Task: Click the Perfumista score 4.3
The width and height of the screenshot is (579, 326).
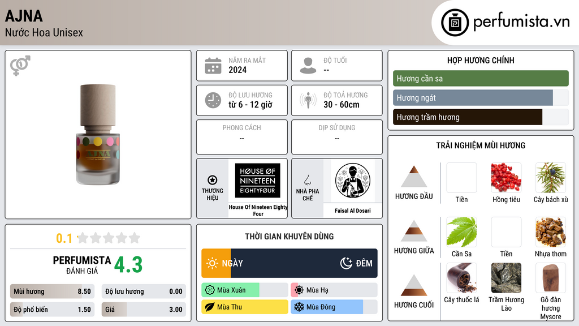Action: (x=128, y=265)
